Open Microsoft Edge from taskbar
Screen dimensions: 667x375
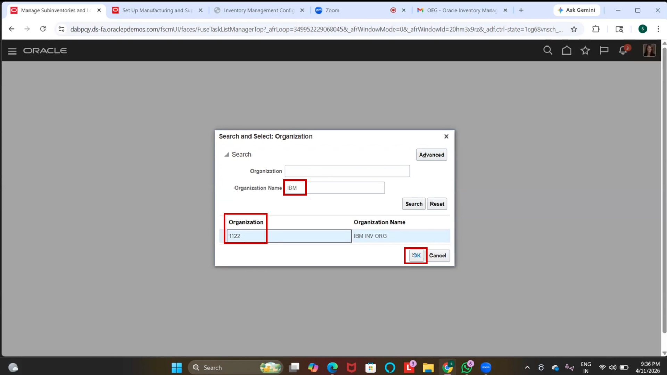[332, 367]
